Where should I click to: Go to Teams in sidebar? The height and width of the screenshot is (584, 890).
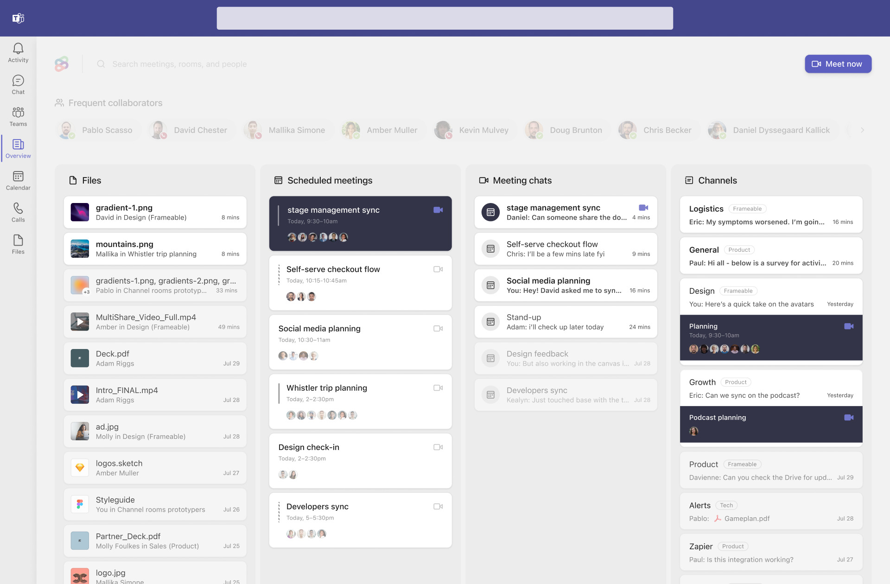pyautogui.click(x=18, y=116)
